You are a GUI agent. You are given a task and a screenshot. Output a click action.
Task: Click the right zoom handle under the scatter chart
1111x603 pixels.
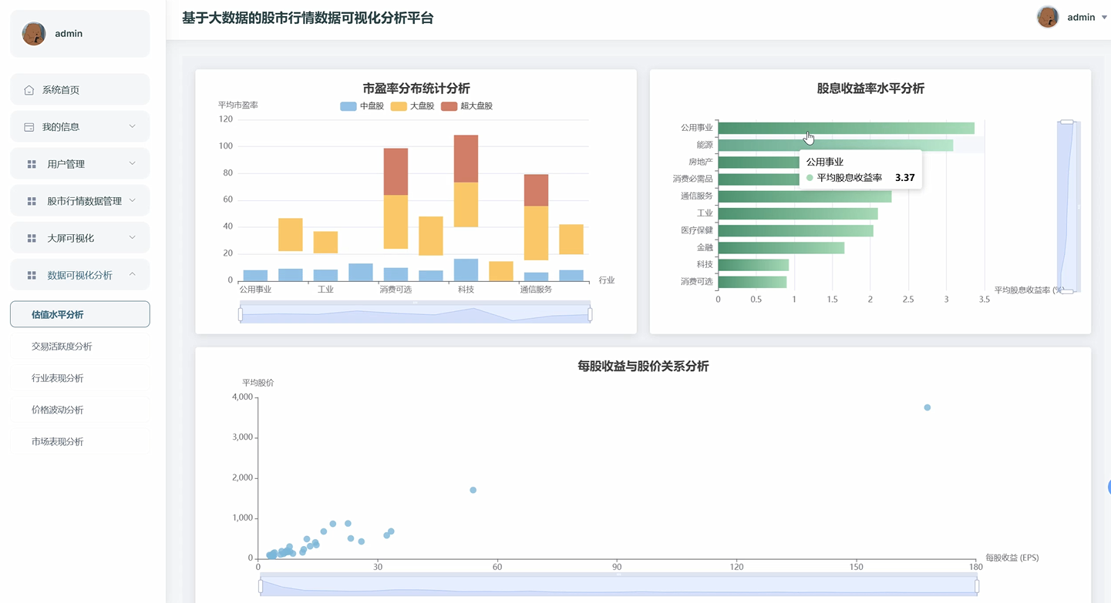click(977, 586)
